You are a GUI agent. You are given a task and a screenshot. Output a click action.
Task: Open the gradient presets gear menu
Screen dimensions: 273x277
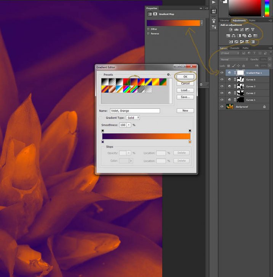pyautogui.click(x=168, y=75)
